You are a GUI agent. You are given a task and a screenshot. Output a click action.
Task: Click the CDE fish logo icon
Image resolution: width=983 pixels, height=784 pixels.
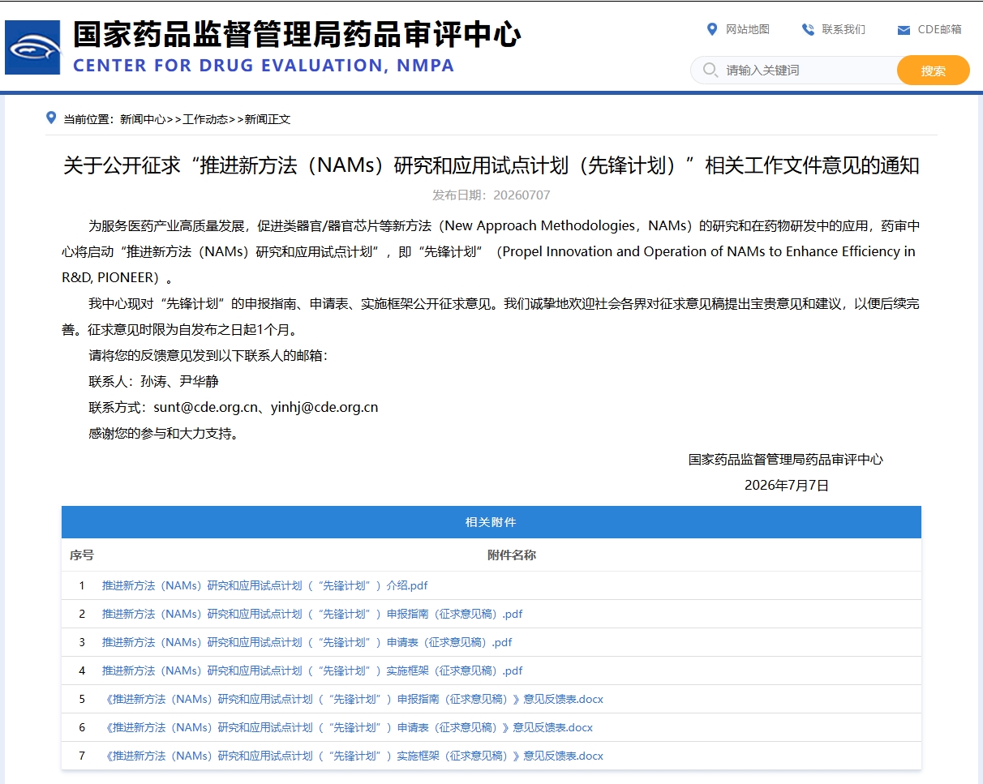pyautogui.click(x=32, y=48)
